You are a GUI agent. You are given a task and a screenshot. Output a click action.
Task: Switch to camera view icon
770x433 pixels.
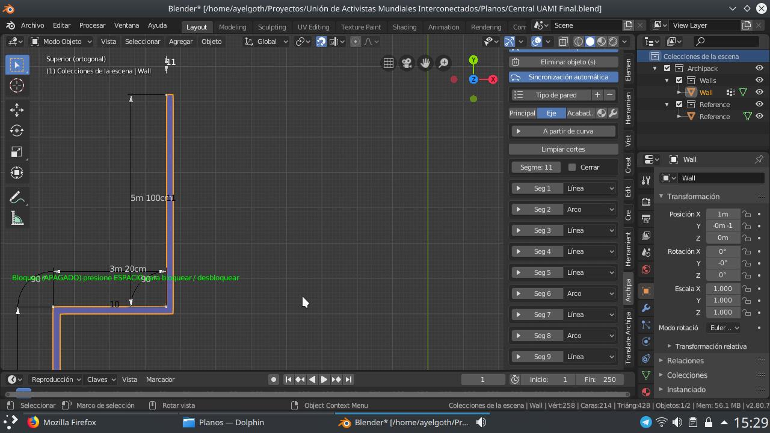click(407, 63)
